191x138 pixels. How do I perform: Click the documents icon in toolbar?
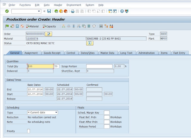84,26
